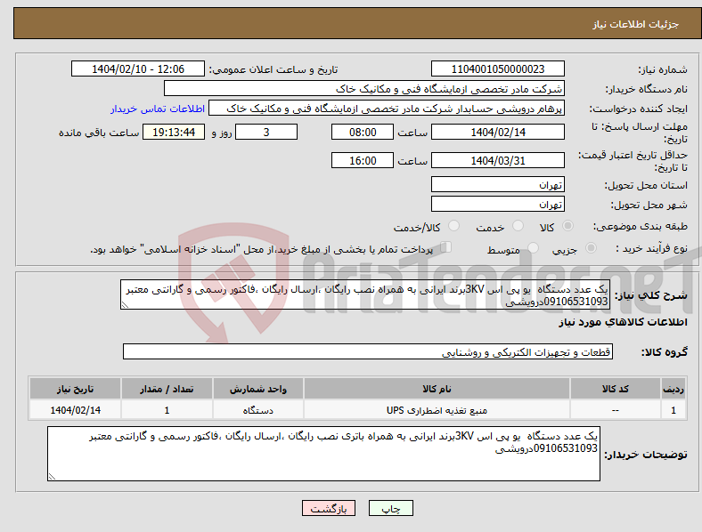Click the need number field 1104001050000023
The width and height of the screenshot is (702, 532).
pyautogui.click(x=498, y=69)
